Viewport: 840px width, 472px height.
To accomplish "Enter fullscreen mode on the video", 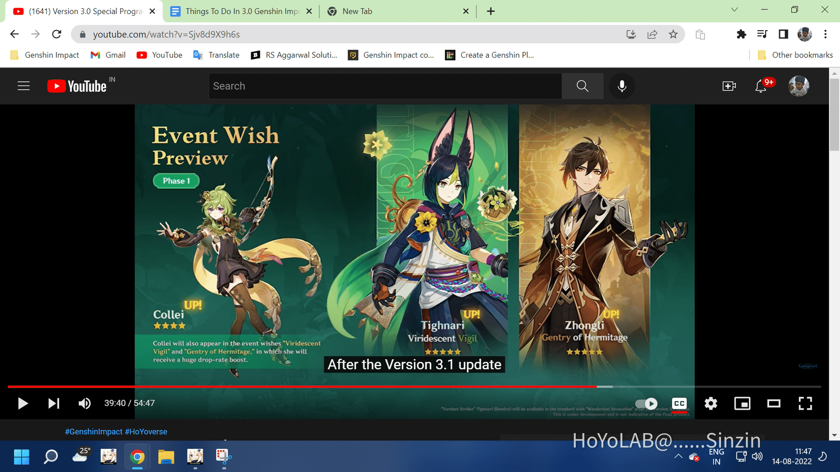I will pos(805,404).
